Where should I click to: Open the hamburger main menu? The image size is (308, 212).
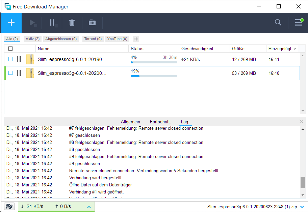[x=299, y=22]
